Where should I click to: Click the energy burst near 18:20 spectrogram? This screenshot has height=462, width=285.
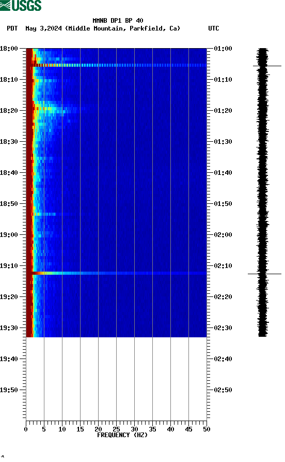[54, 109]
